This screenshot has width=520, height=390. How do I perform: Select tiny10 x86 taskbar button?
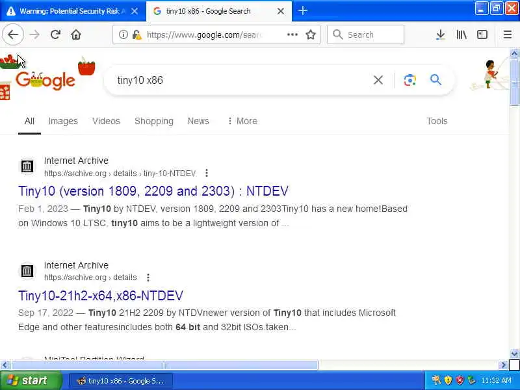121,381
